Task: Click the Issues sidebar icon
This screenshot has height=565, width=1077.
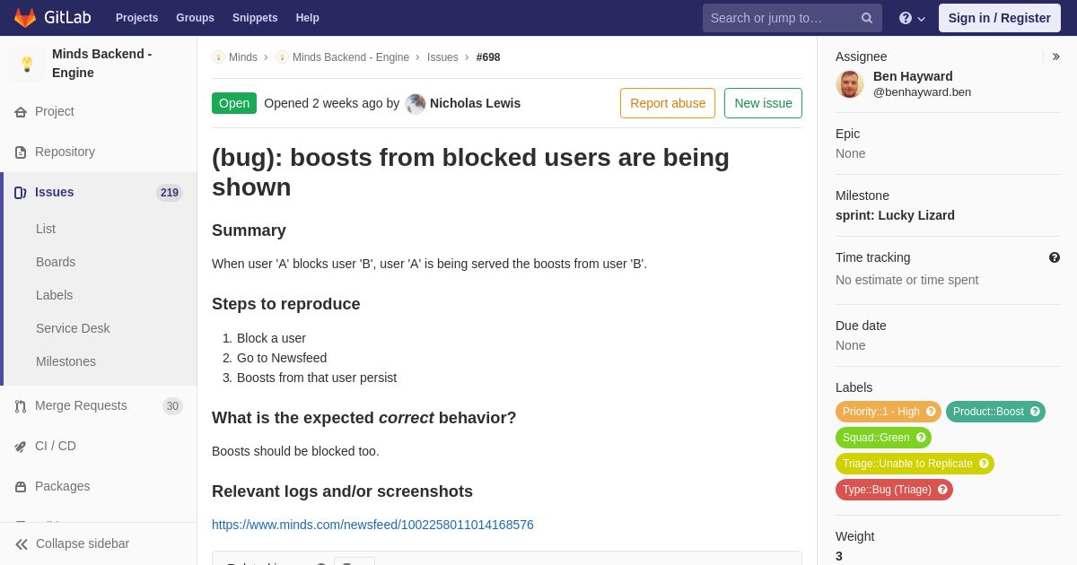Action: (21, 193)
